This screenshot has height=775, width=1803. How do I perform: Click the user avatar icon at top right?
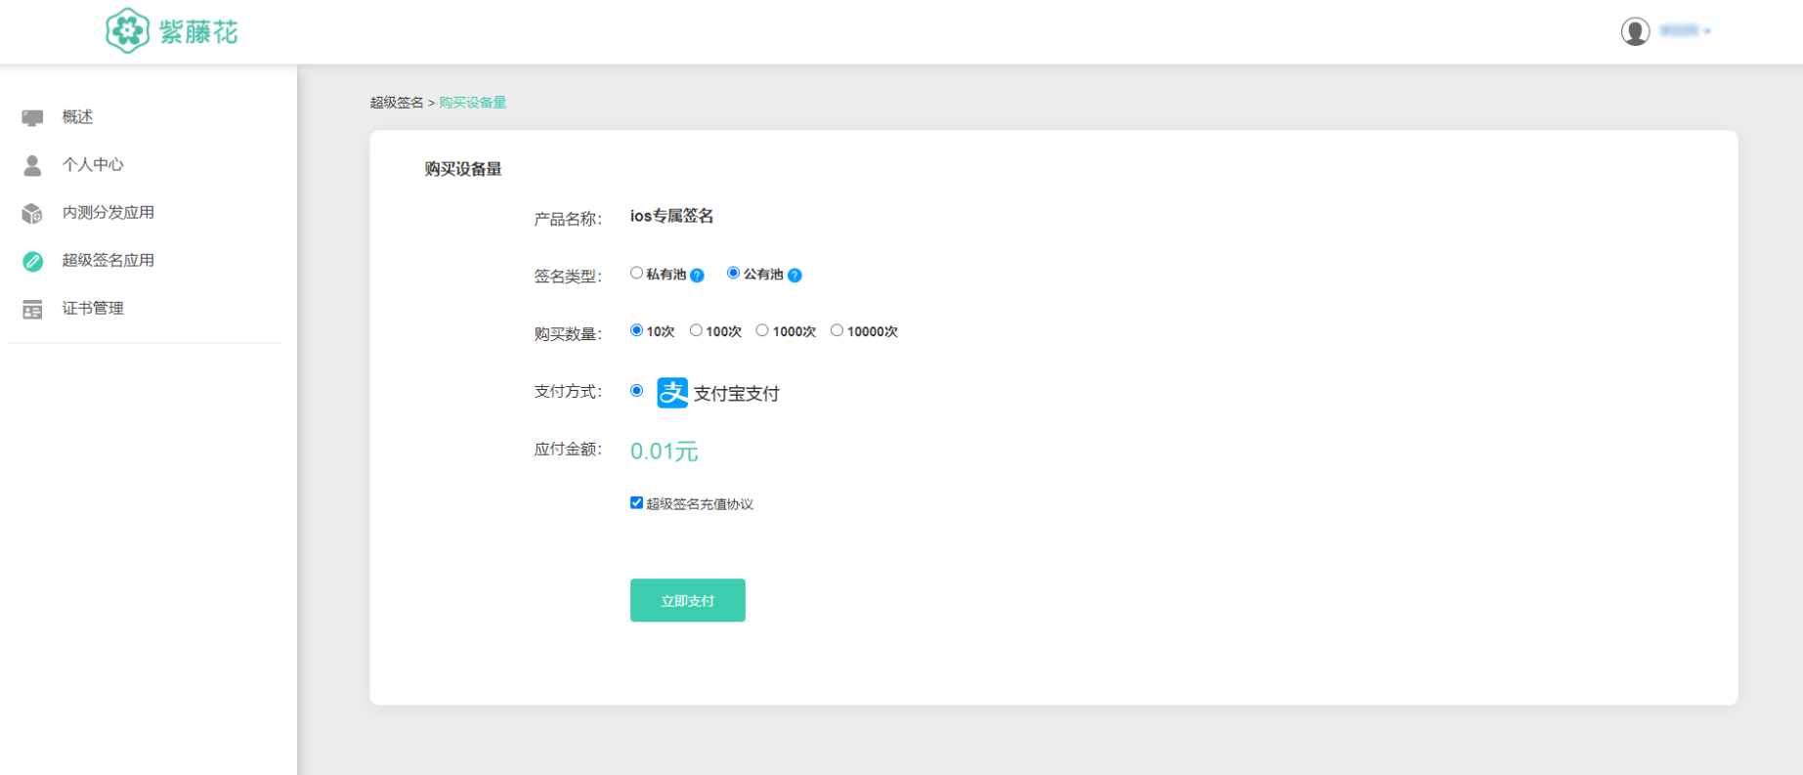(1635, 31)
